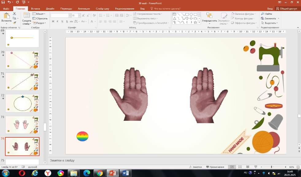301x177 pixels.
Task: Click the Cut scissors icon
Action: point(14,14)
